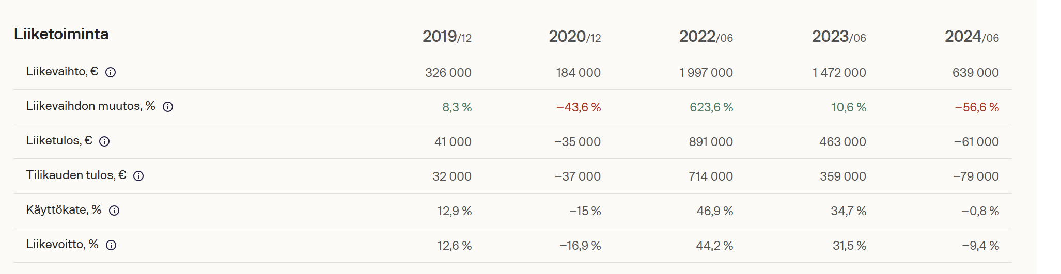Click the Liikevaihdon muutos, % row label
Viewport: 1061px width, 274px height.
[x=90, y=106]
